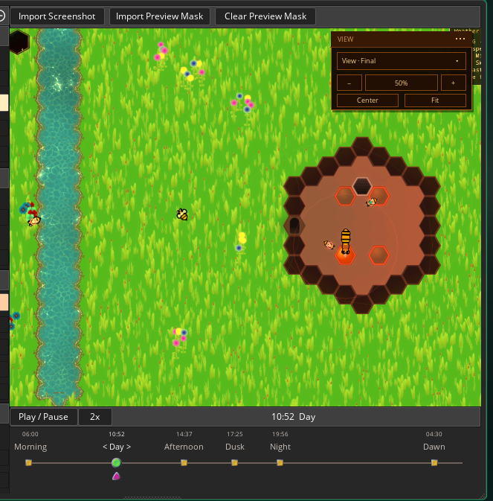Click the Center view button
This screenshot has width=493, height=501.
(367, 100)
